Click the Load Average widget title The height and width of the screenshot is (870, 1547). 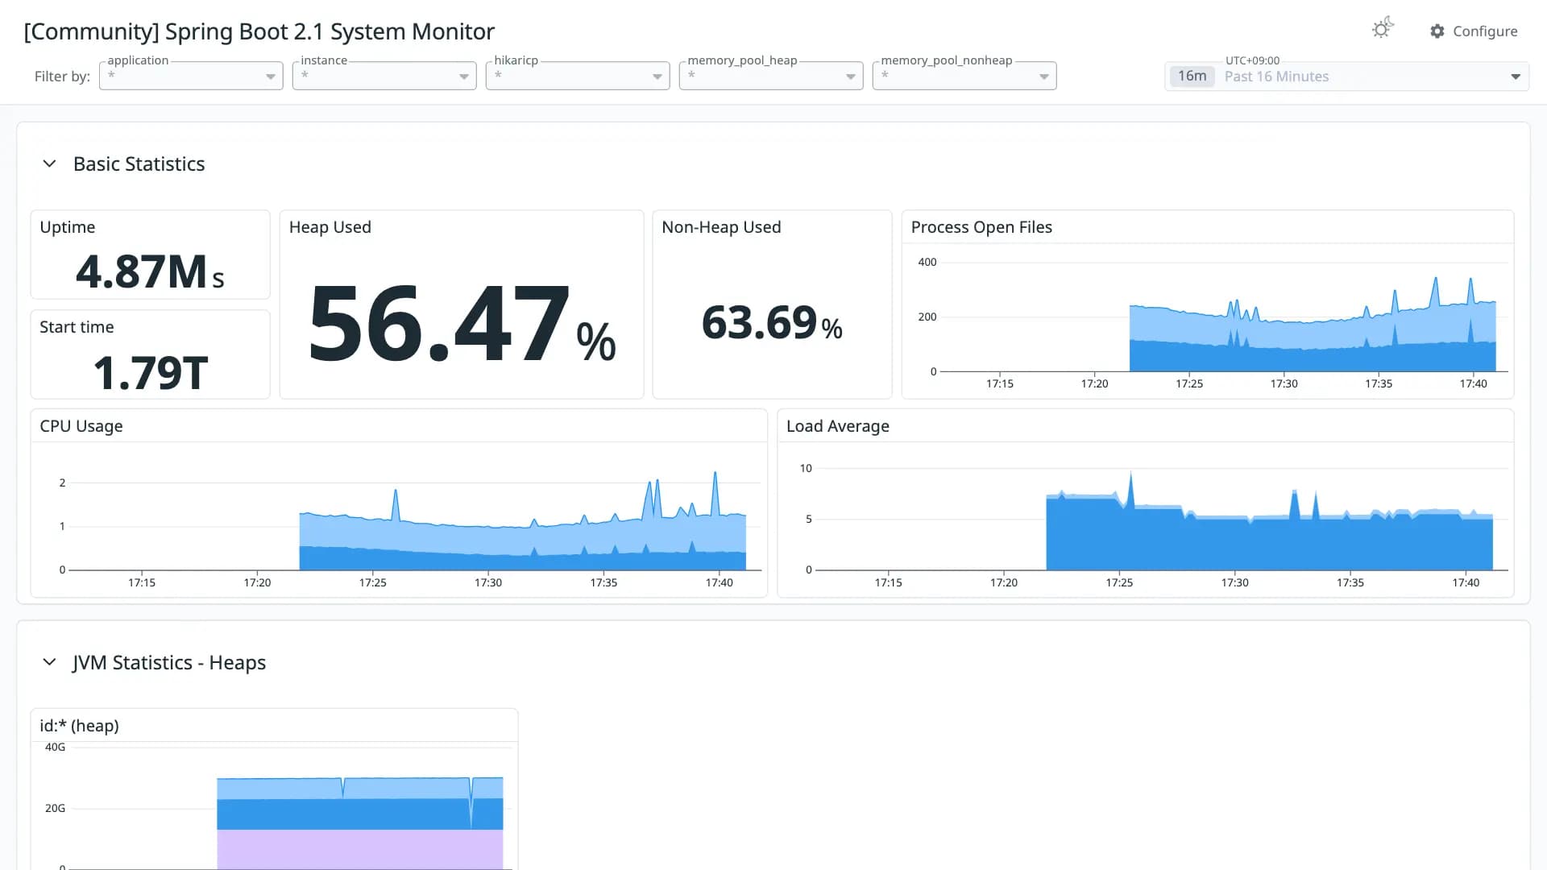tap(838, 426)
